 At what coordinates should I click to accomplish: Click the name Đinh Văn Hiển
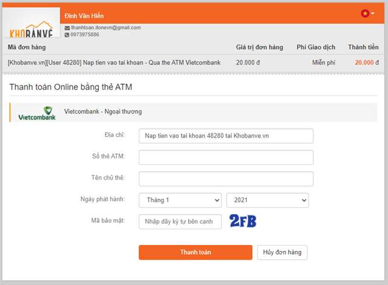tap(84, 16)
